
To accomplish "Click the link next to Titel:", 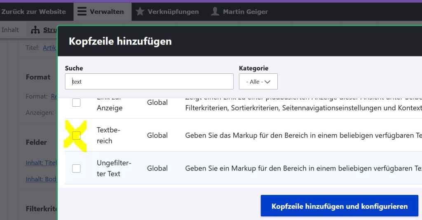I will click(49, 48).
